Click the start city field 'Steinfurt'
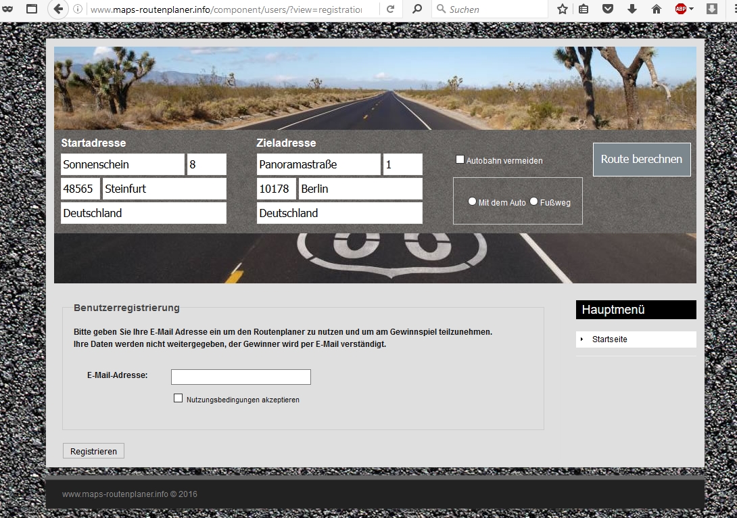The width and height of the screenshot is (737, 518). pyautogui.click(x=164, y=189)
